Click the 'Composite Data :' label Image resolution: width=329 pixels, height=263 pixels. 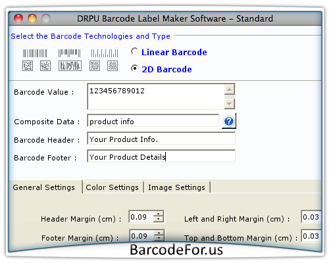[x=47, y=122]
